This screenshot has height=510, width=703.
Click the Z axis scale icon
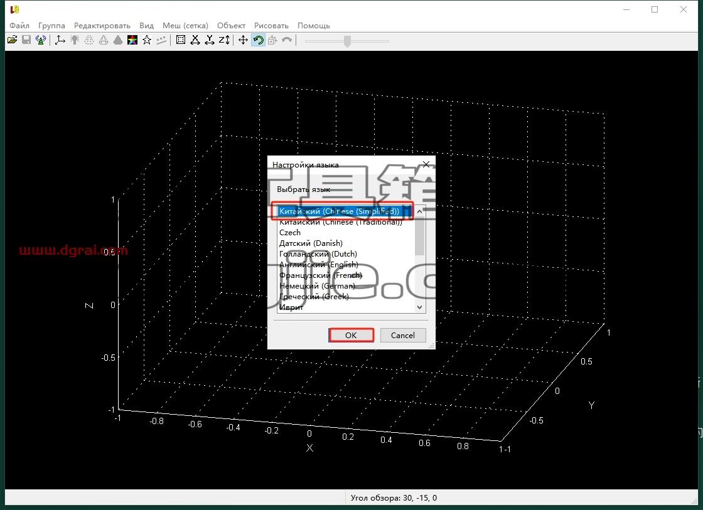coord(224,40)
